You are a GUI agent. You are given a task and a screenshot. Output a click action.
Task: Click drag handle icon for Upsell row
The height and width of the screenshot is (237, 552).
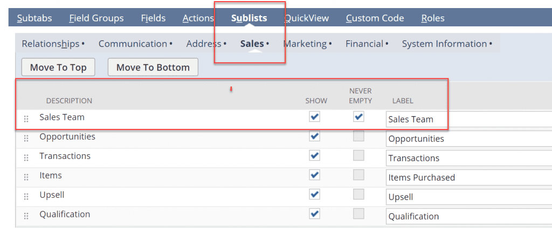click(26, 197)
